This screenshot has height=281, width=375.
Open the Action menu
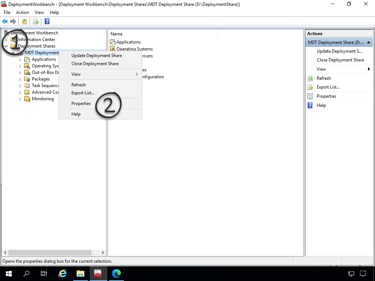pyautogui.click(x=22, y=12)
